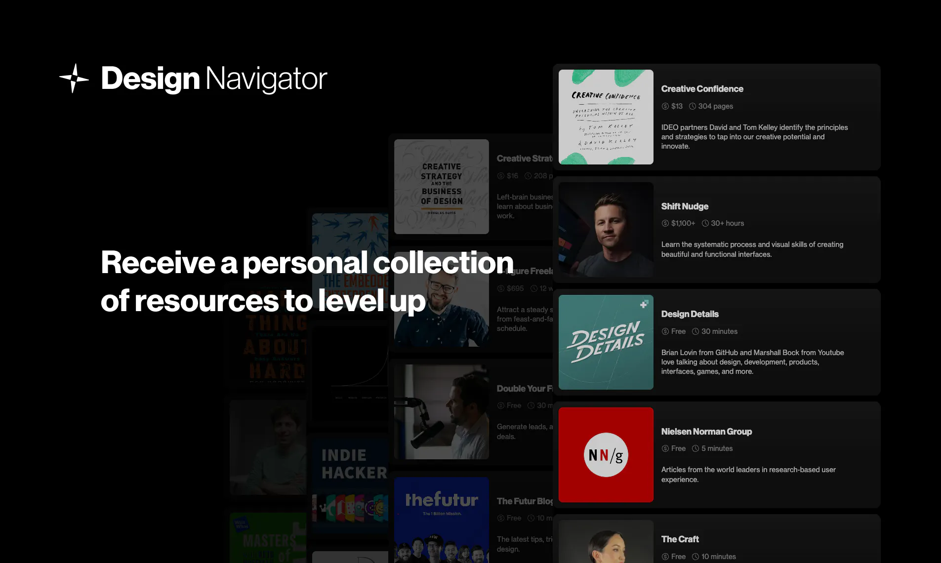941x563 pixels.
Task: Open the thefutur blue thumbnail
Action: click(441, 520)
